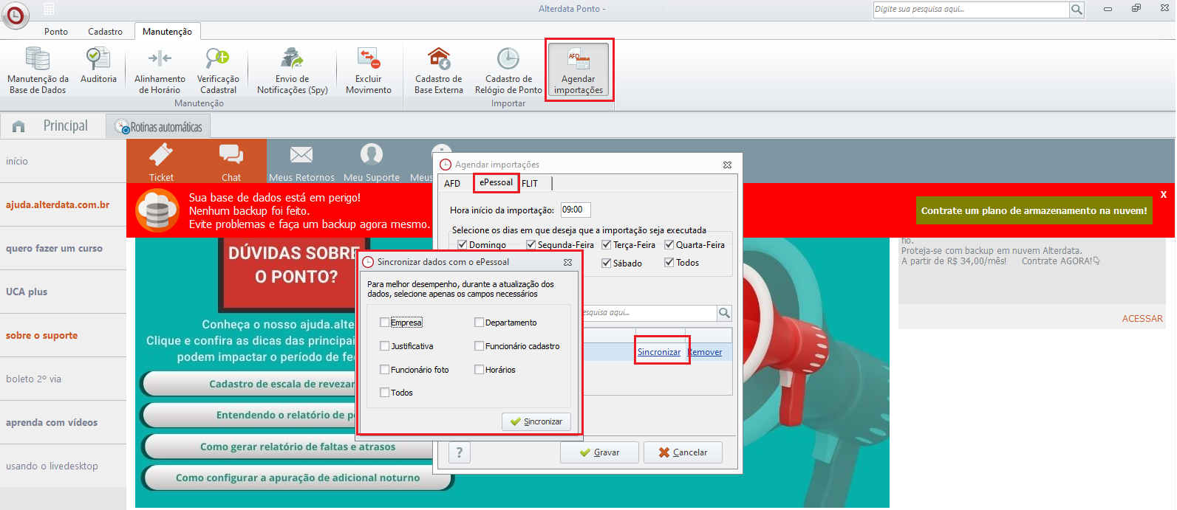Click the Sincronizar button in dialog

[536, 421]
